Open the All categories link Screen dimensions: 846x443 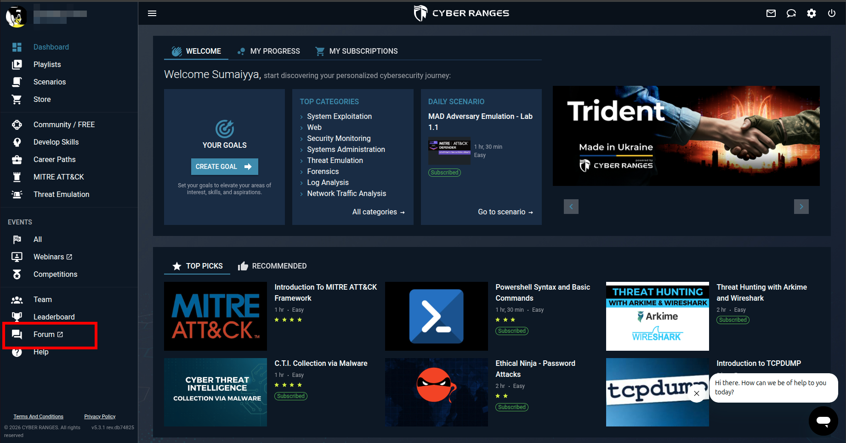pos(379,212)
